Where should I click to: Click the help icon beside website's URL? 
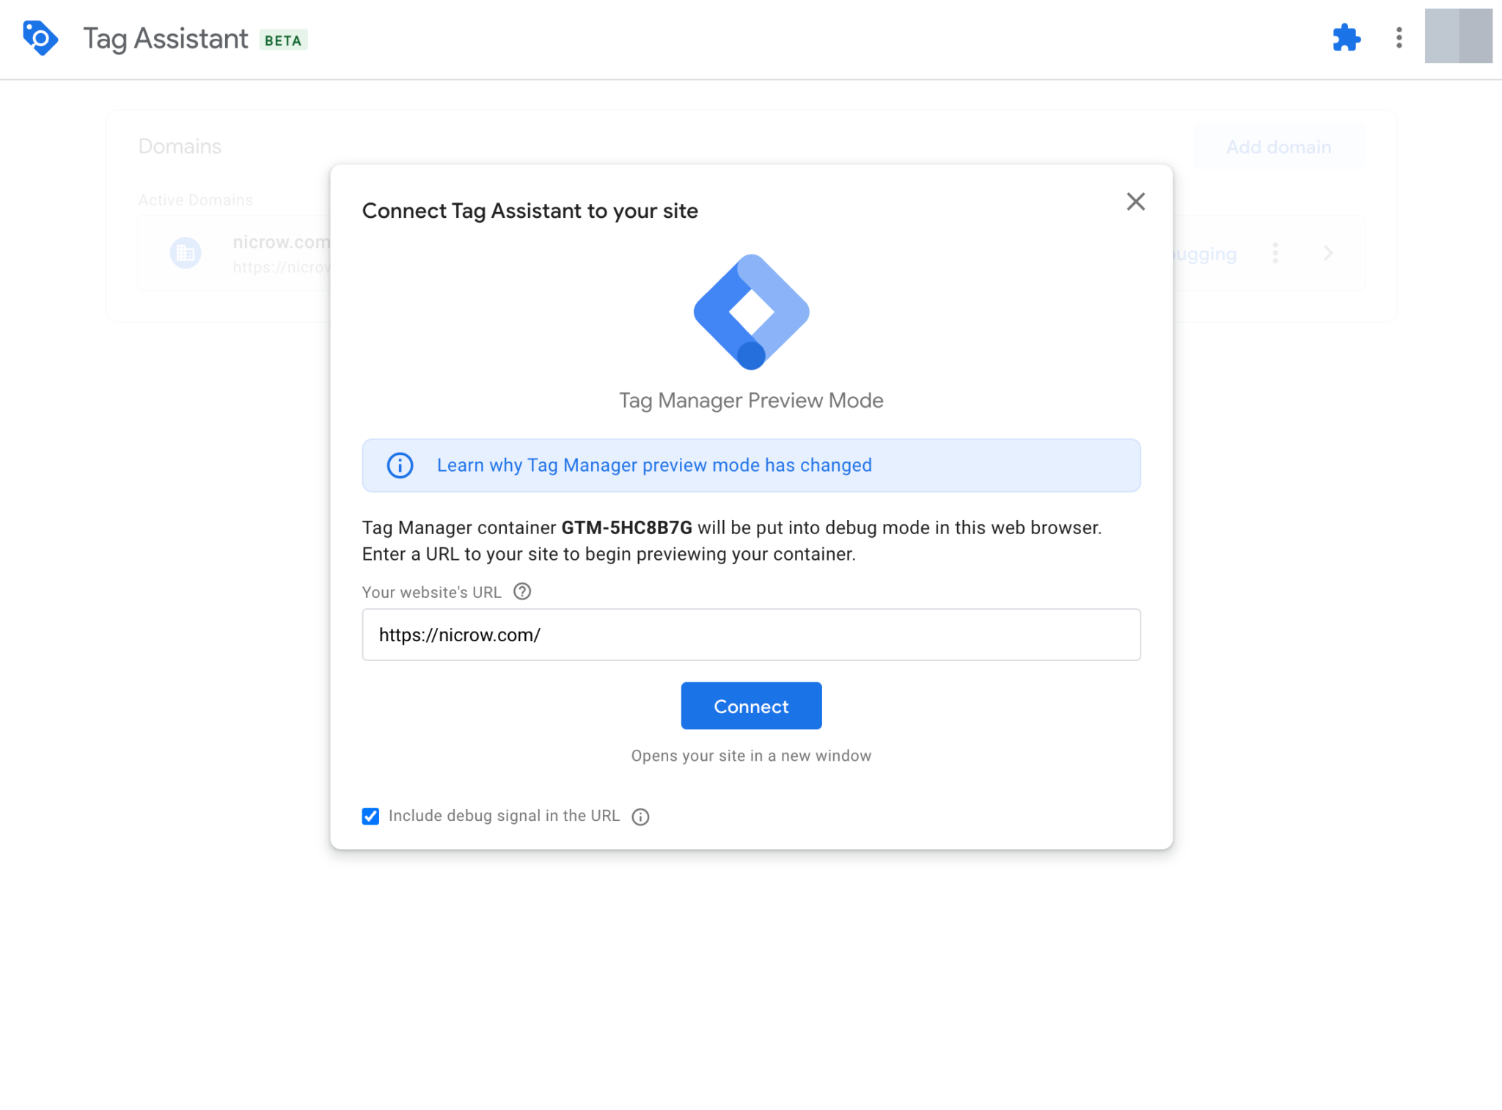[522, 591]
